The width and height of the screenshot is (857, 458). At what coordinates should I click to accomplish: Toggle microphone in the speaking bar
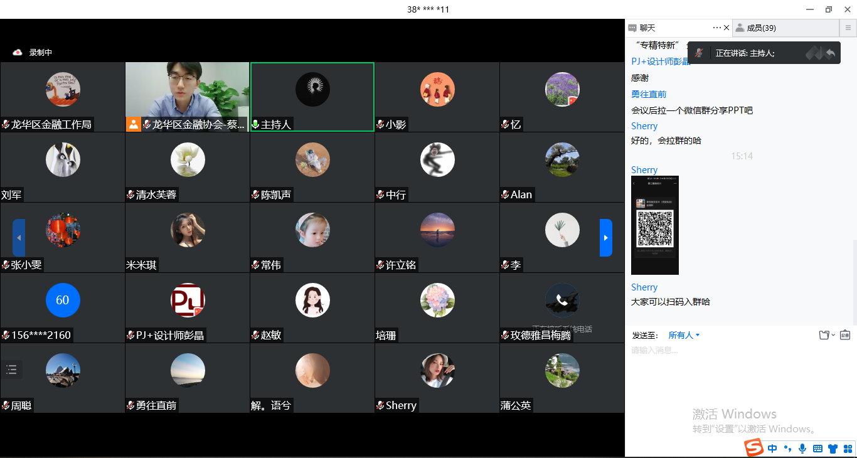click(x=698, y=53)
